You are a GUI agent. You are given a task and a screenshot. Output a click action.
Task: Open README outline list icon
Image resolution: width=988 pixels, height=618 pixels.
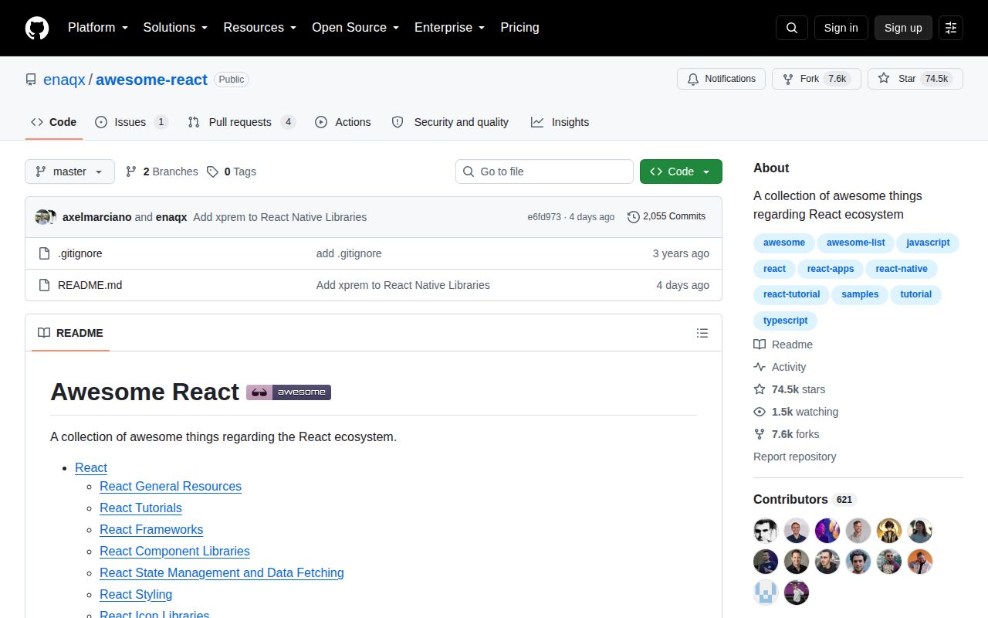click(x=702, y=333)
